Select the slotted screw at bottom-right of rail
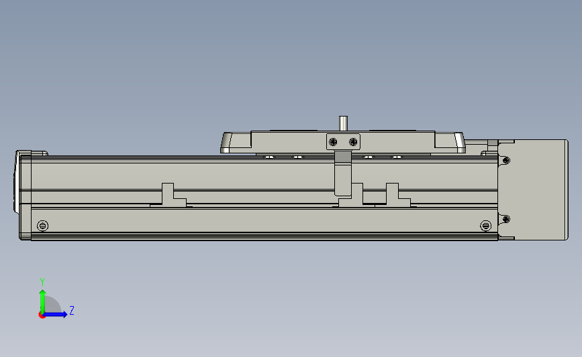Viewport: 582px width, 357px height. point(485,226)
